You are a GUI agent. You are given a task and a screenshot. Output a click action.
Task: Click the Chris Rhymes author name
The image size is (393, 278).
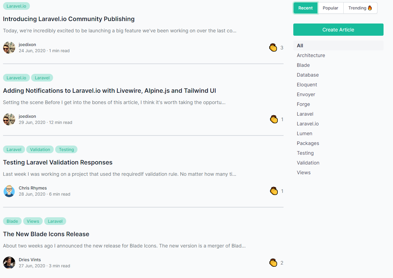pos(33,188)
